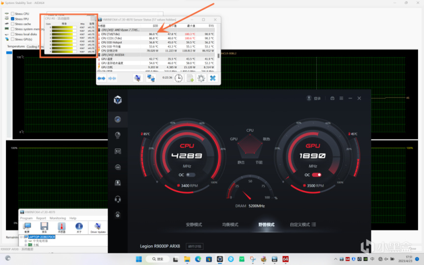Image resolution: width=424 pixels, height=265 pixels.
Task: Open the Monitoring menu in HWiNFO64
Action: [57, 218]
